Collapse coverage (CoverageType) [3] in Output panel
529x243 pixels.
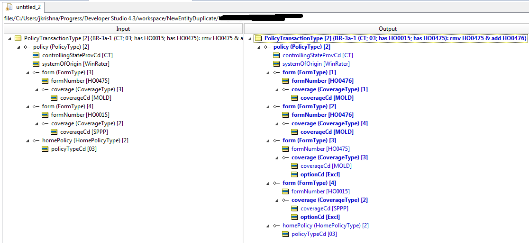click(x=277, y=158)
